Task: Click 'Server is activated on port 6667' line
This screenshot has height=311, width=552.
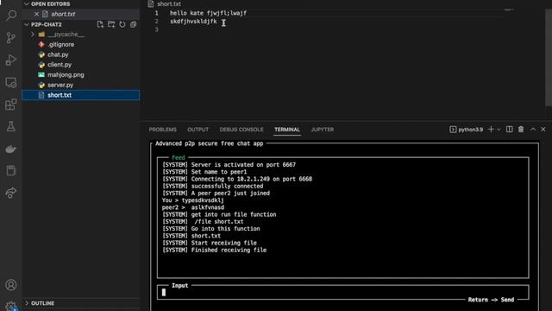Action: (x=229, y=165)
